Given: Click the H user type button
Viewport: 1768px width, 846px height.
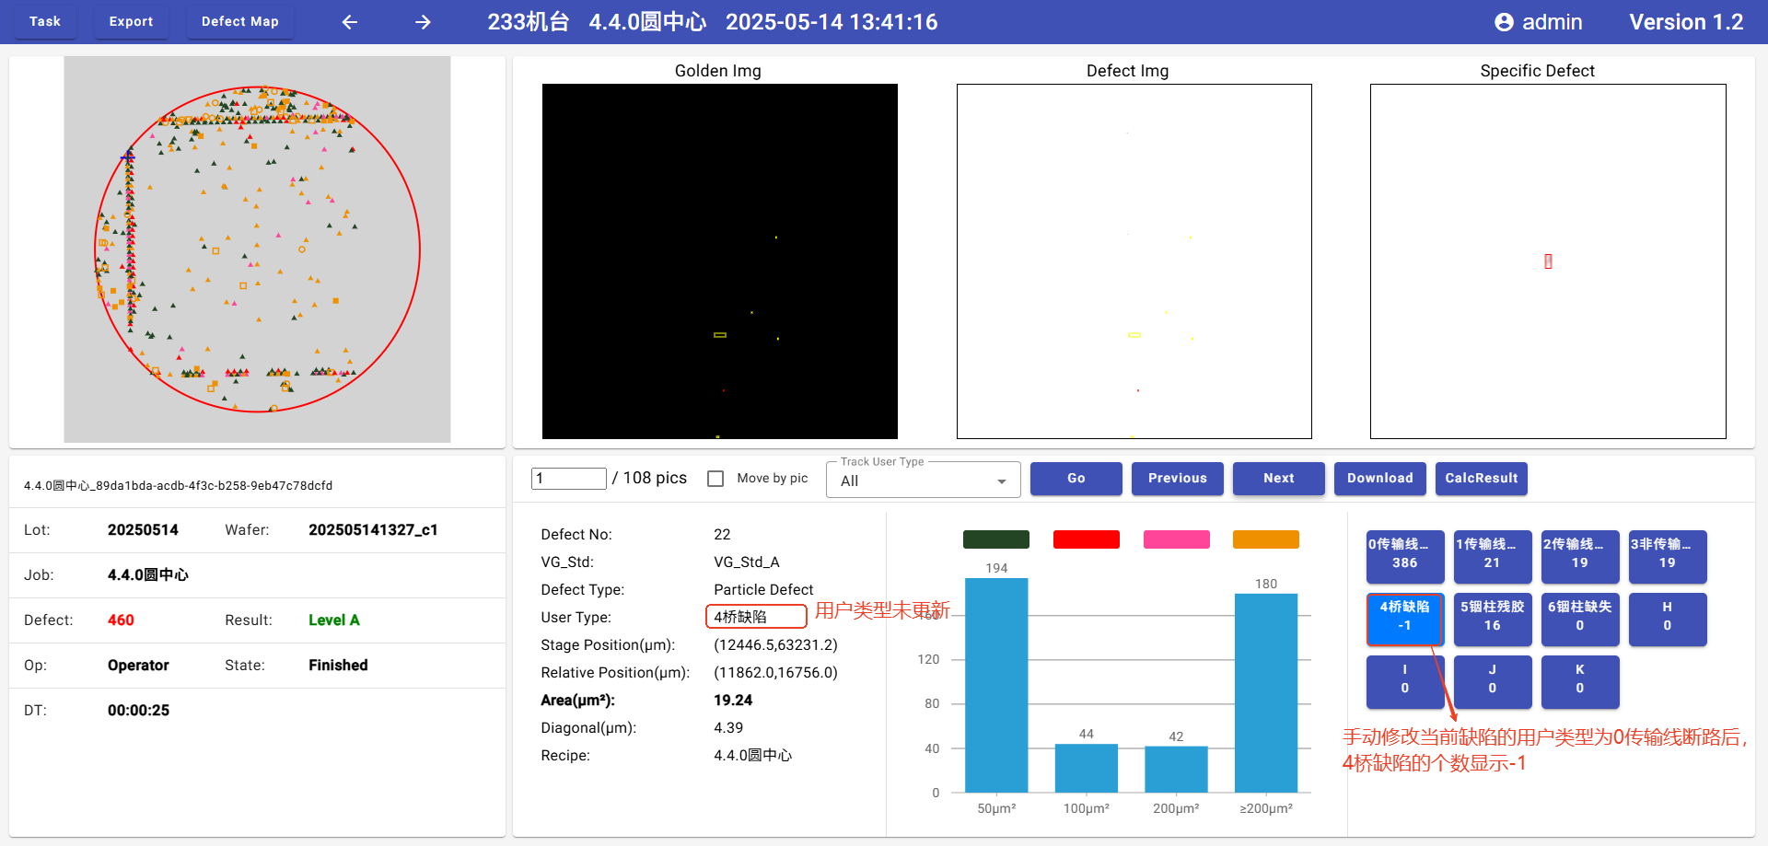Looking at the screenshot, I should (1667, 619).
